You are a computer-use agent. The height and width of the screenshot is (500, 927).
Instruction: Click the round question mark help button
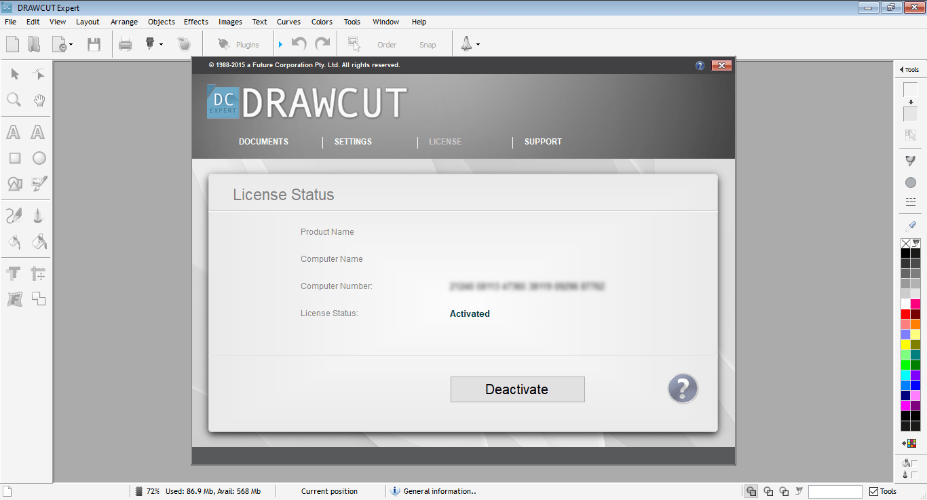[x=683, y=389]
